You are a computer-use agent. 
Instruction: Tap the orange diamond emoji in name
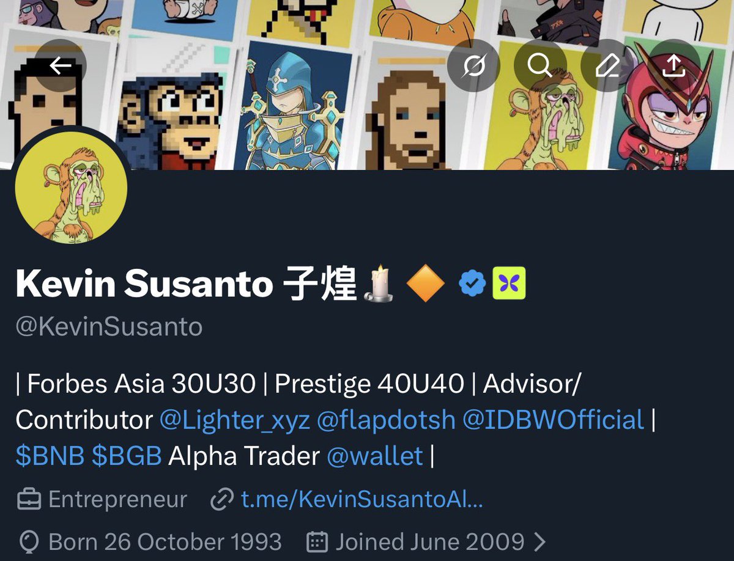(x=426, y=284)
